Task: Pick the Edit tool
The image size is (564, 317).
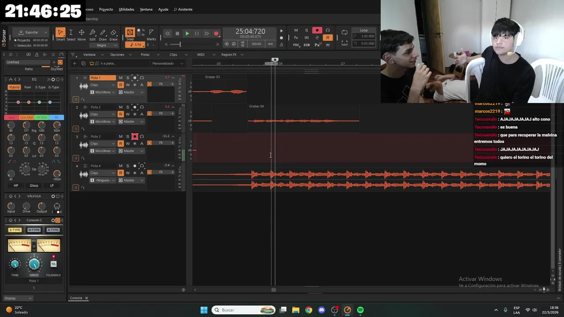Action: coord(93,35)
